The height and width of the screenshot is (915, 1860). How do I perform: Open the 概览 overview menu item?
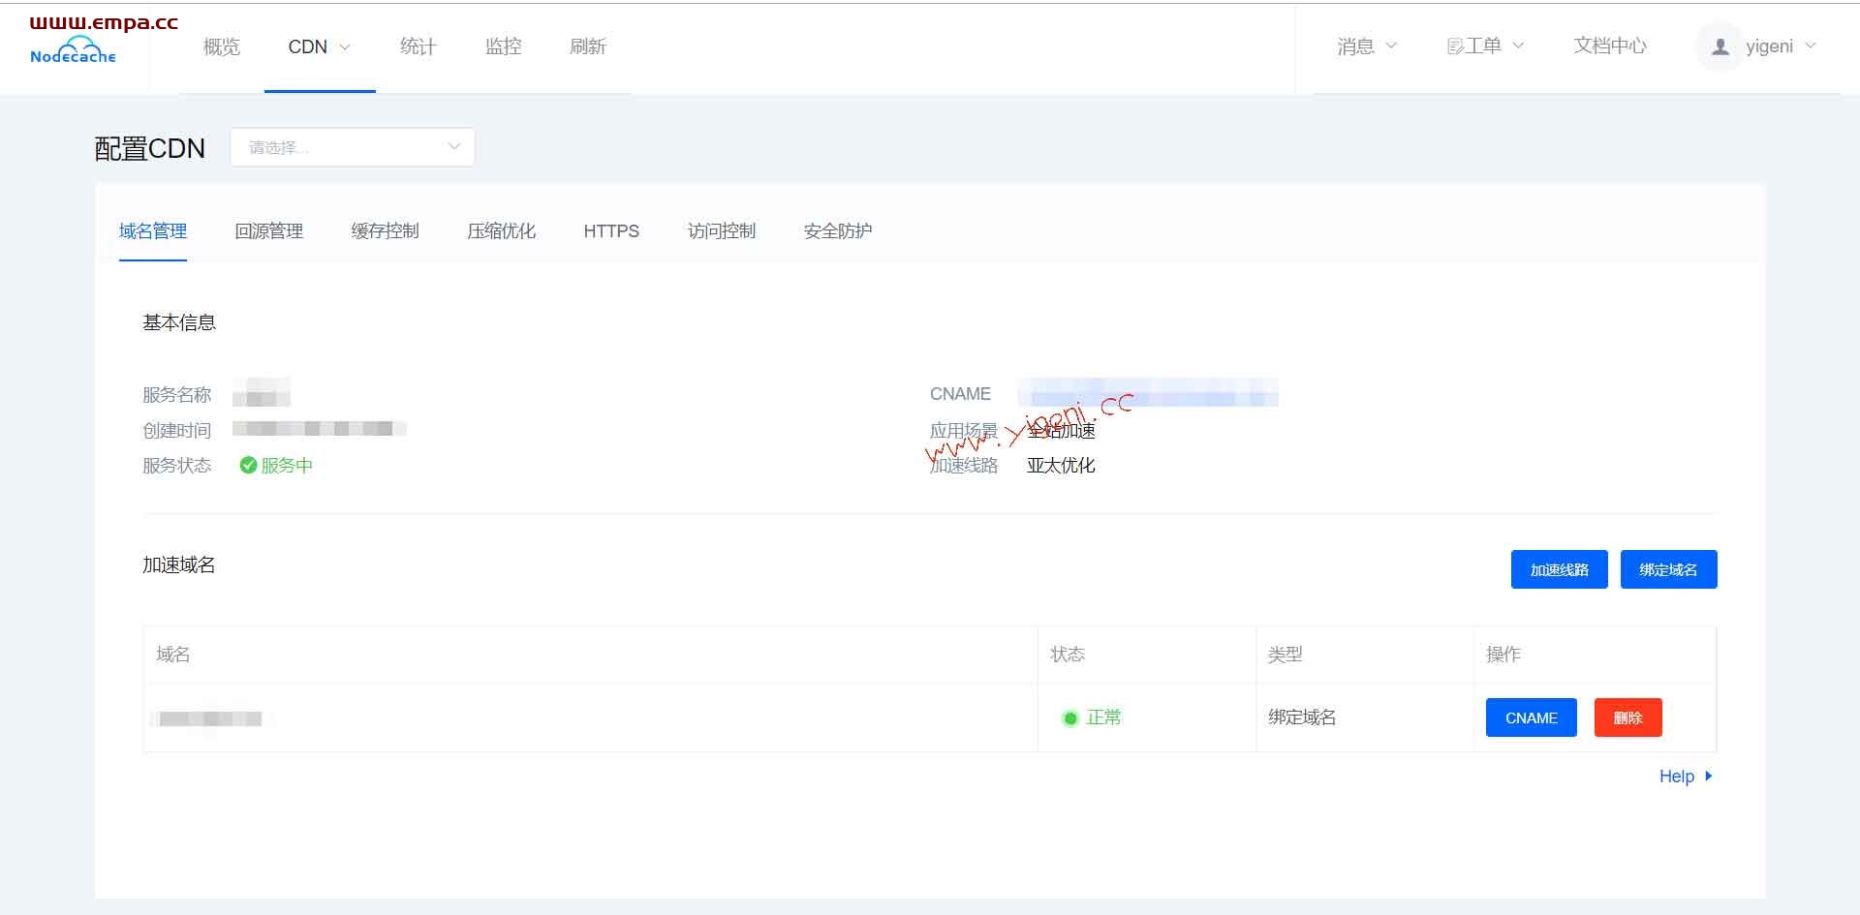222,46
